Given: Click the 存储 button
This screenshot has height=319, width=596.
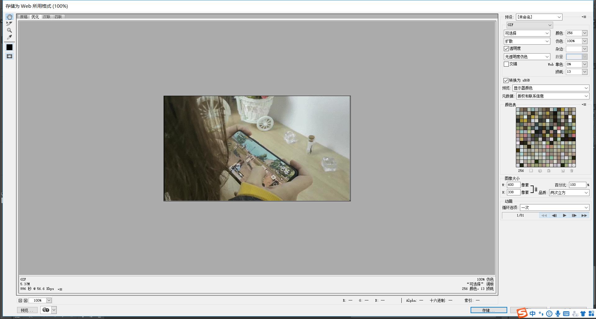Looking at the screenshot, I should 488,310.
